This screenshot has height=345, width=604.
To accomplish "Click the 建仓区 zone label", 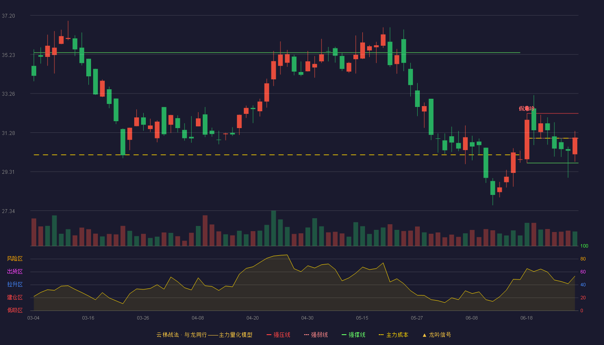I will click(15, 298).
